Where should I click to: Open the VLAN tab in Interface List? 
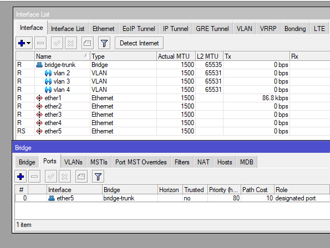click(x=244, y=29)
